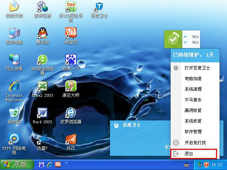Viewport: 227px width, 170px height.
Task: Launch 360安全浏览器 from the desktop
Action: [x=42, y=61]
